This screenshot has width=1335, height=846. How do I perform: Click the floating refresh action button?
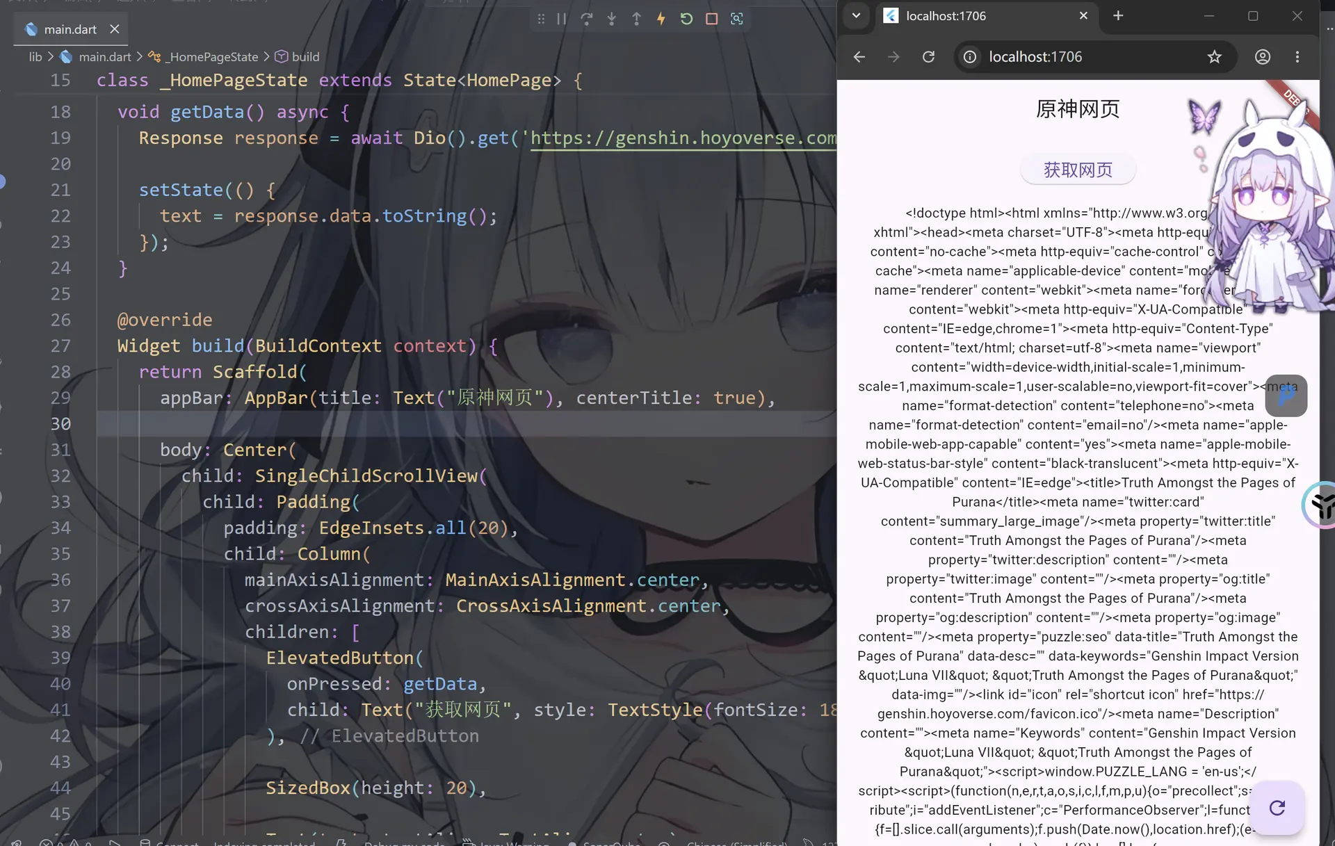[x=1277, y=808]
